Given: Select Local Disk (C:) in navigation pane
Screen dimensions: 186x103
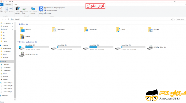Looking at the screenshot, I should [7, 83].
